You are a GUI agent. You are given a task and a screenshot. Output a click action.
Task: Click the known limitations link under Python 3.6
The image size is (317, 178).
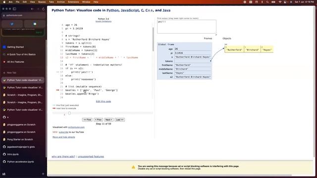tap(104, 21)
